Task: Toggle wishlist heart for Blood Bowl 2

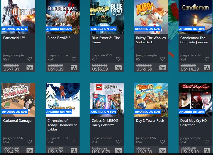Action: tap(74, 59)
